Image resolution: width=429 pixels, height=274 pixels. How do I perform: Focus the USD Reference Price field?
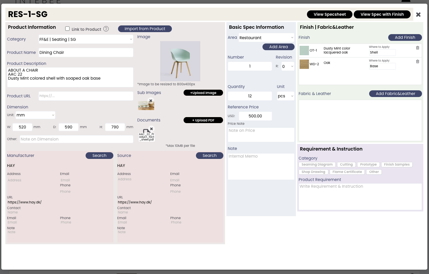(x=255, y=116)
